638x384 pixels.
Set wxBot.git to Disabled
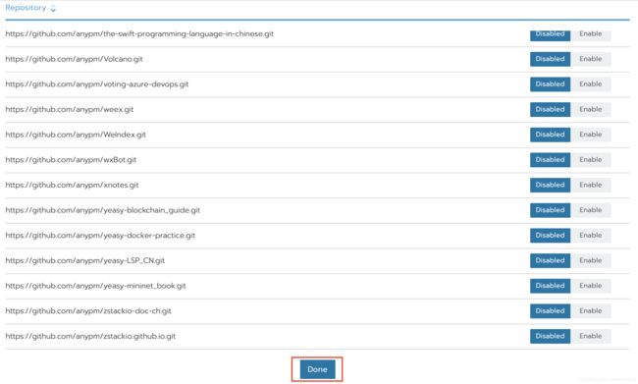[x=550, y=160]
